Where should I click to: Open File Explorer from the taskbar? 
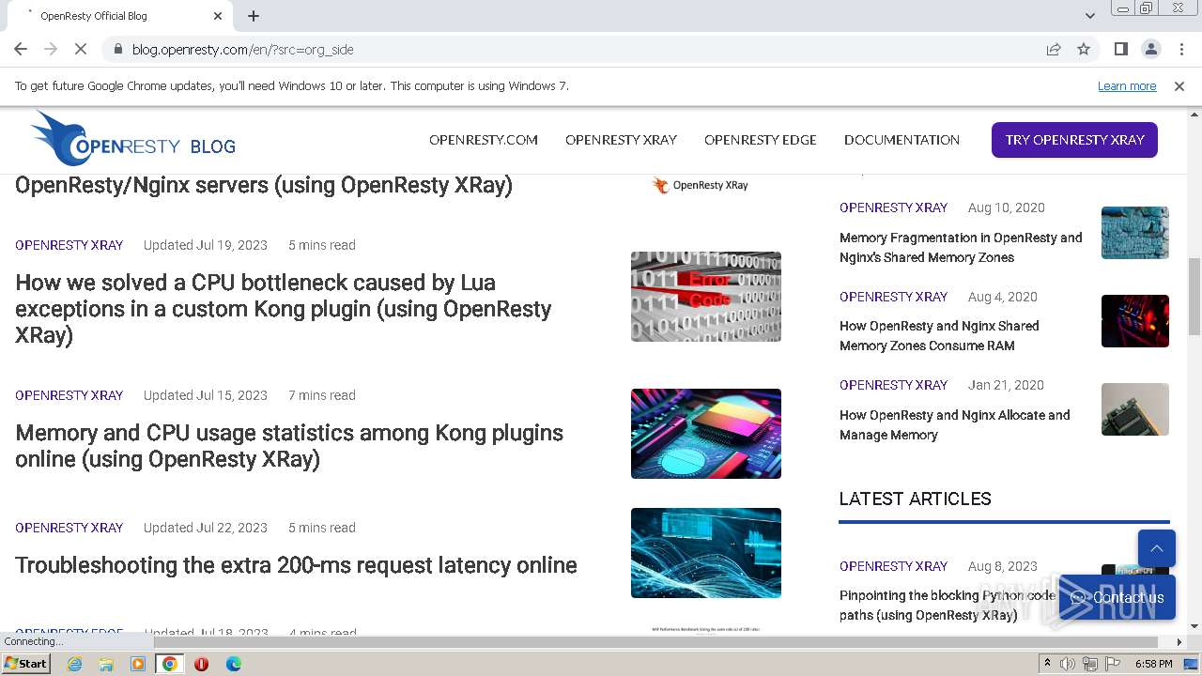tap(106, 664)
